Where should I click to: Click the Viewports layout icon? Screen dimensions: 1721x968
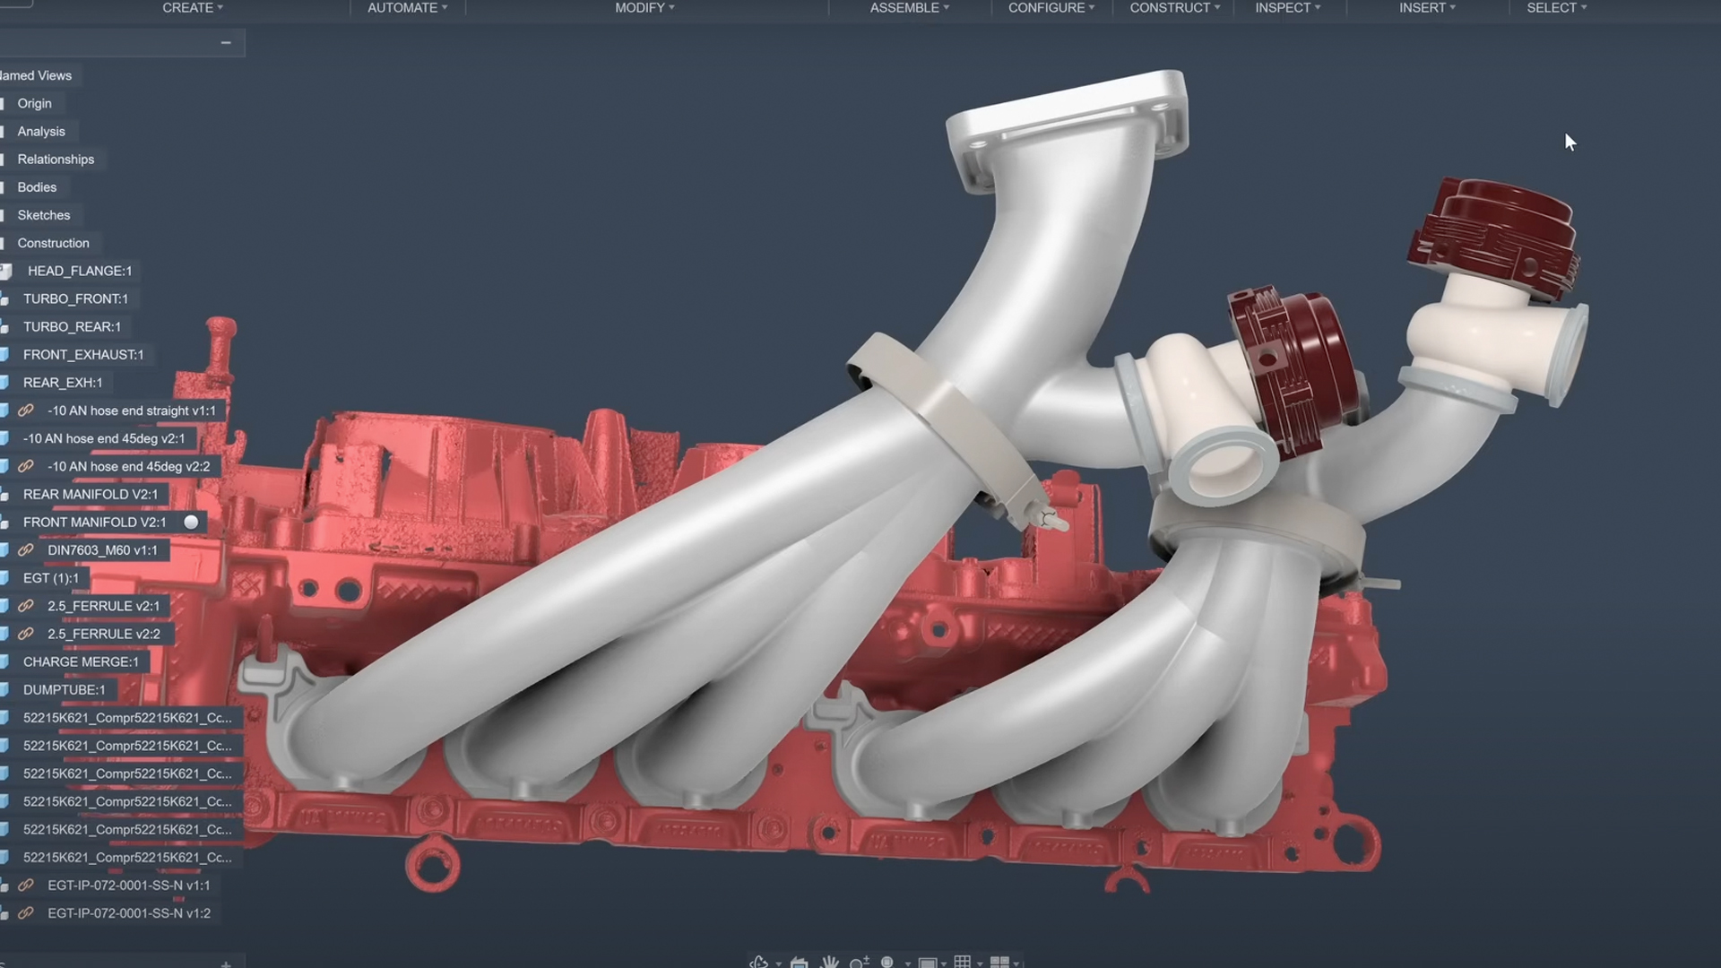pyautogui.click(x=999, y=963)
